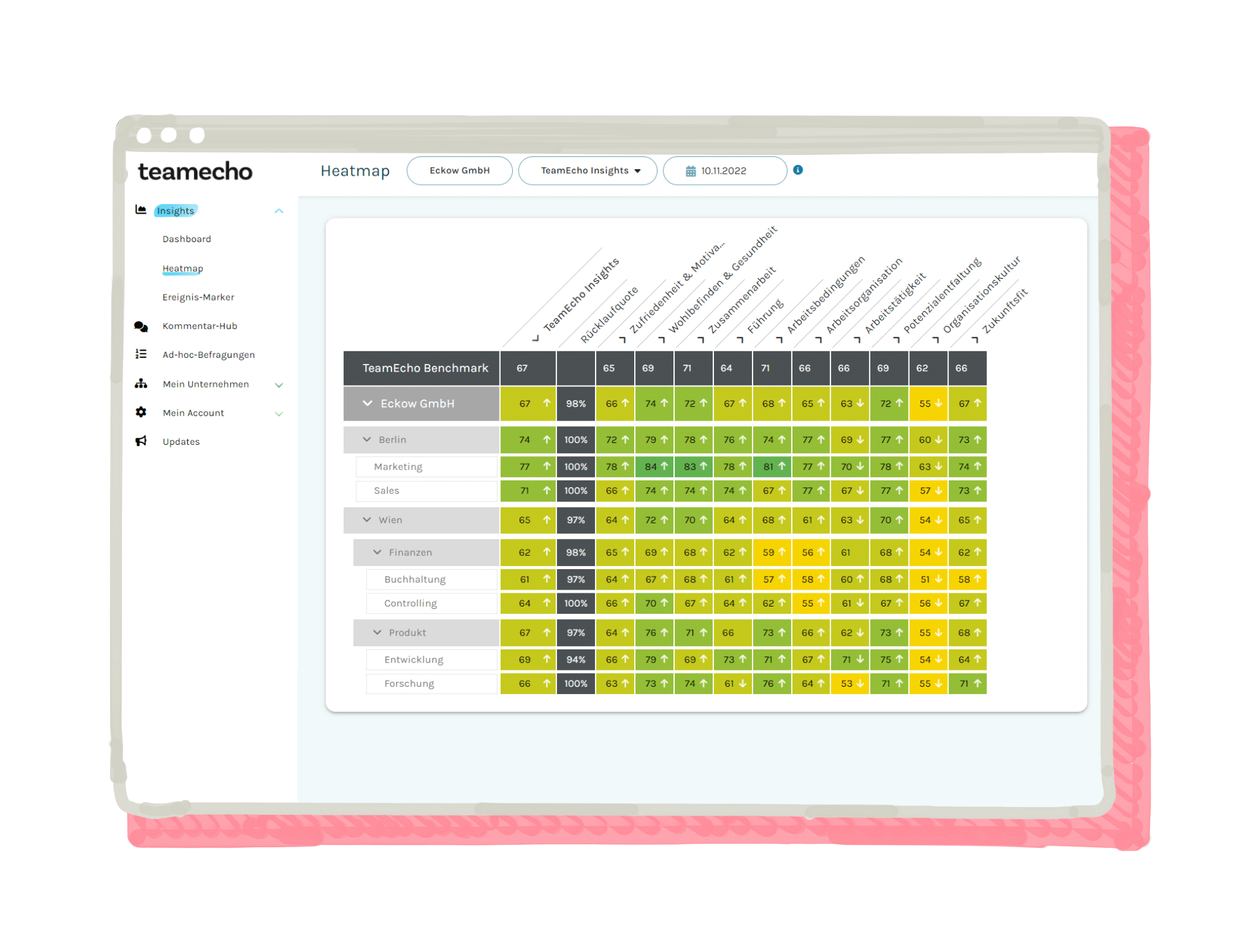The image size is (1237, 927).
Task: Click the Marketing Führung cell showing 81
Action: 771,467
